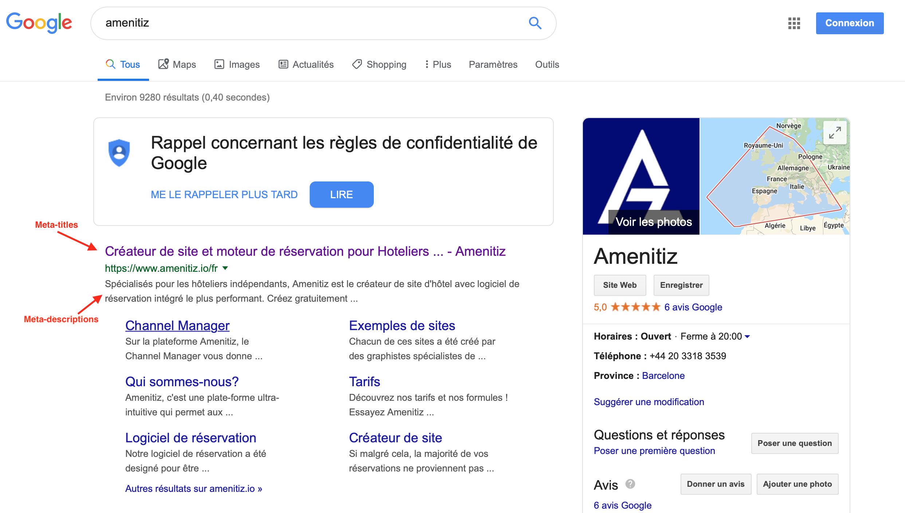Expand opening hours dropdown arrow
Image resolution: width=905 pixels, height=513 pixels.
click(747, 337)
